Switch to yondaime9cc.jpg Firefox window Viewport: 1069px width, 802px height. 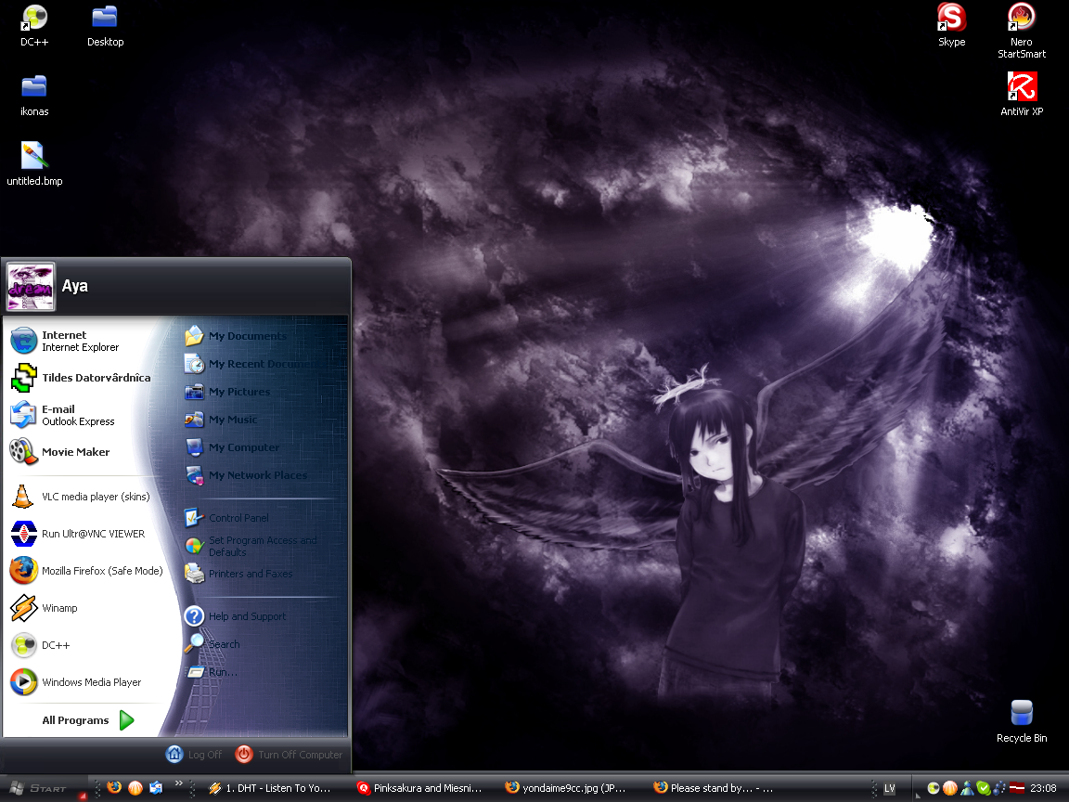tap(567, 788)
